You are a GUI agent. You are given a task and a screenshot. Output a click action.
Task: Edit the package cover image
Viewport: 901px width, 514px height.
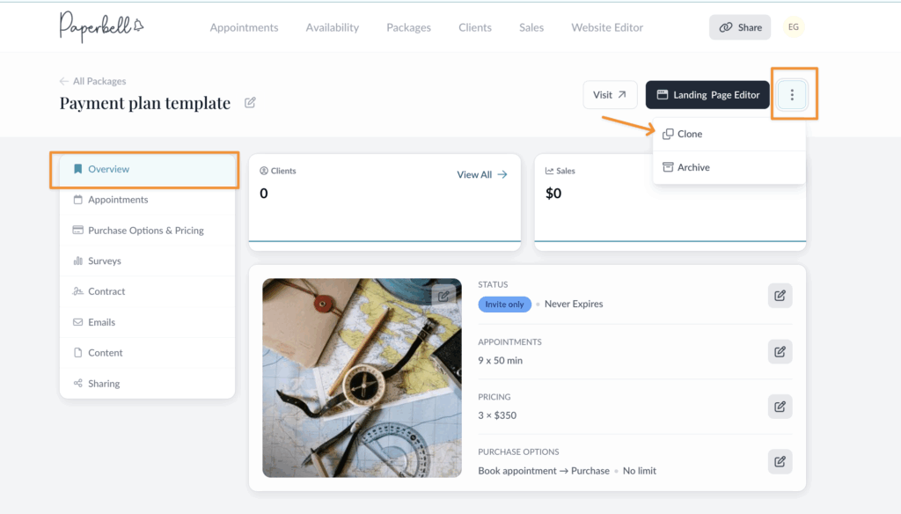point(443,297)
